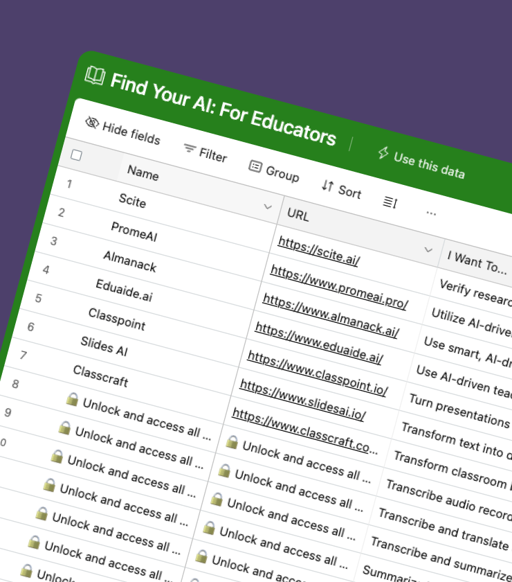The width and height of the screenshot is (512, 582).
Task: Click the Find Your AI: For Educators title
Action: click(223, 109)
